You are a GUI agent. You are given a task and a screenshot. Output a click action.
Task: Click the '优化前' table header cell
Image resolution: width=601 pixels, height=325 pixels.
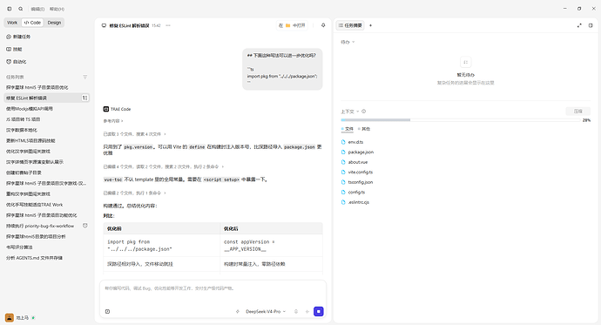tap(162, 228)
